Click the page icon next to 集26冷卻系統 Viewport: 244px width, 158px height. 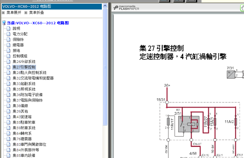pyautogui.click(x=9, y=62)
